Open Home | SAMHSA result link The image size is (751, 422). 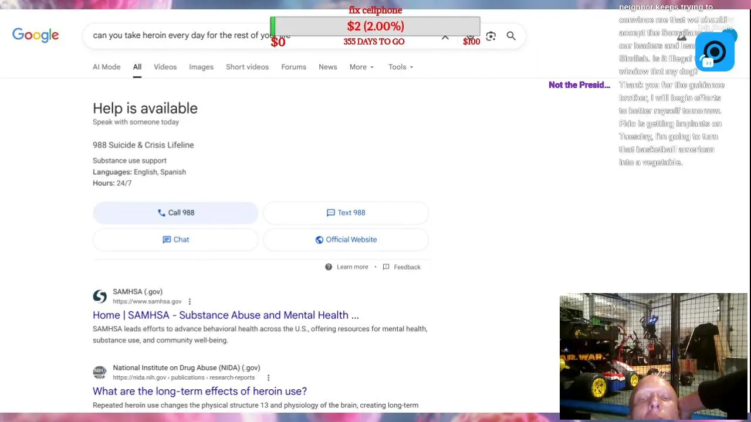point(226,315)
